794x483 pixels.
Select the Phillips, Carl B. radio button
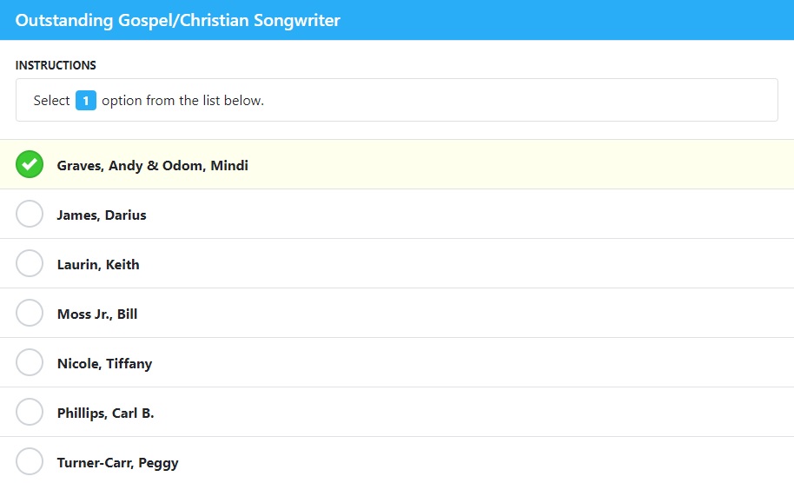[30, 412]
